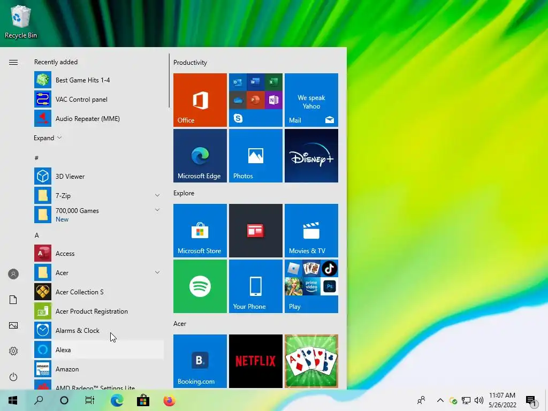Image resolution: width=548 pixels, height=411 pixels.
Task: Open Best Game Hits 1-4
Action: tap(98, 80)
